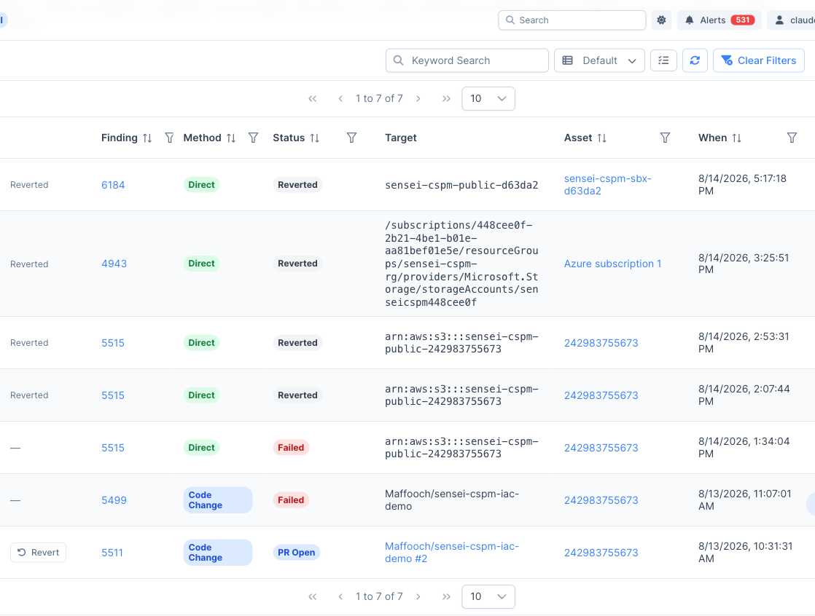Image resolution: width=815 pixels, height=616 pixels.
Task: Filter the Status column
Action: (352, 138)
